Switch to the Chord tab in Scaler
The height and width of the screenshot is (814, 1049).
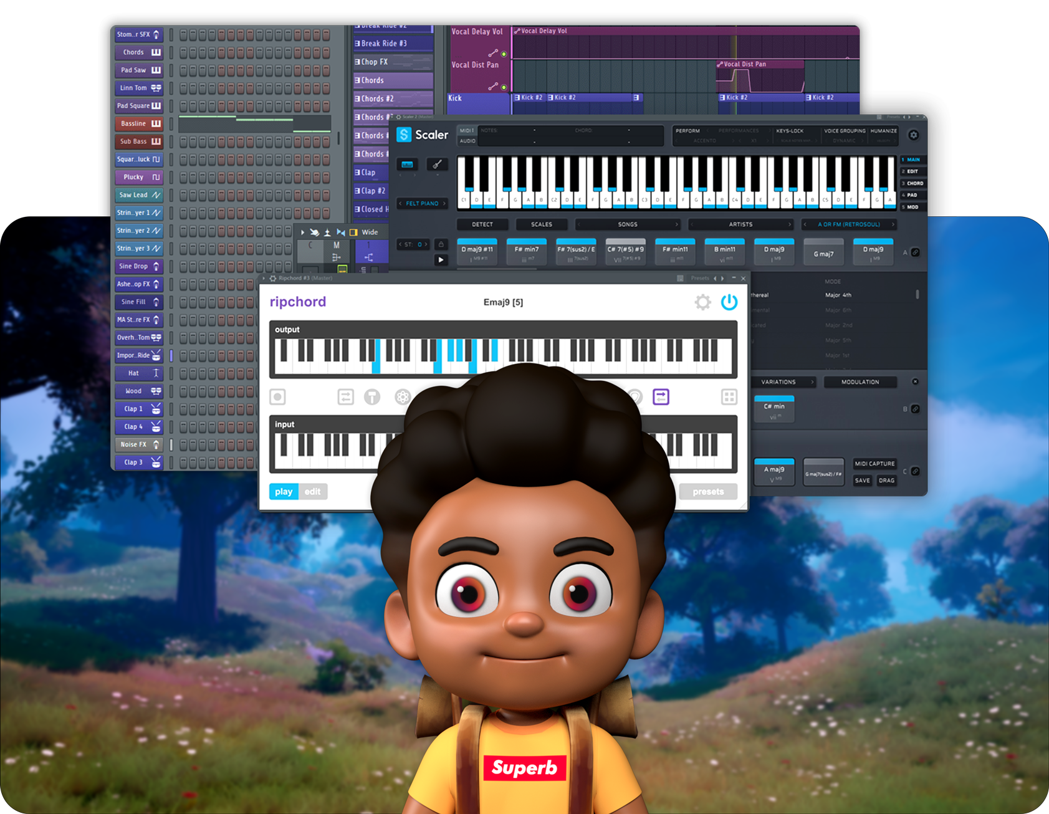tap(914, 183)
